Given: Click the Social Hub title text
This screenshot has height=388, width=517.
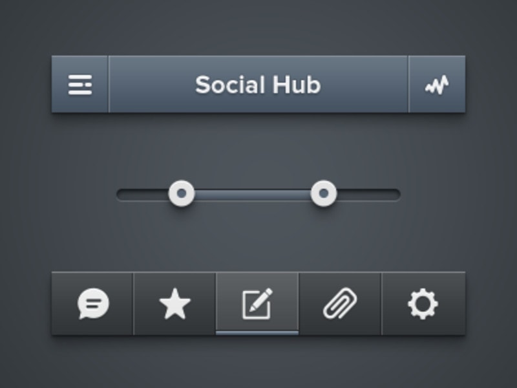Looking at the screenshot, I should [258, 85].
